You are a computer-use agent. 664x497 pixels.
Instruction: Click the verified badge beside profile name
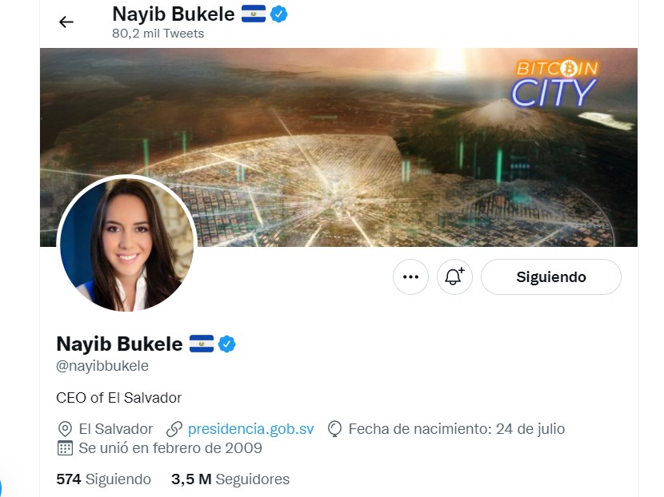[226, 344]
